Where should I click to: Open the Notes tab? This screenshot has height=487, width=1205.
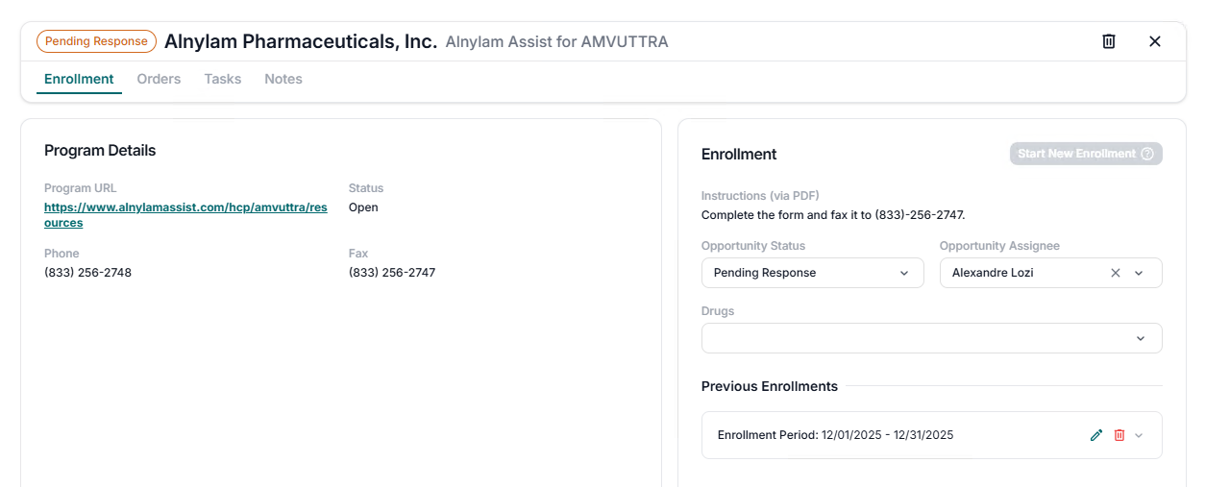(x=283, y=79)
